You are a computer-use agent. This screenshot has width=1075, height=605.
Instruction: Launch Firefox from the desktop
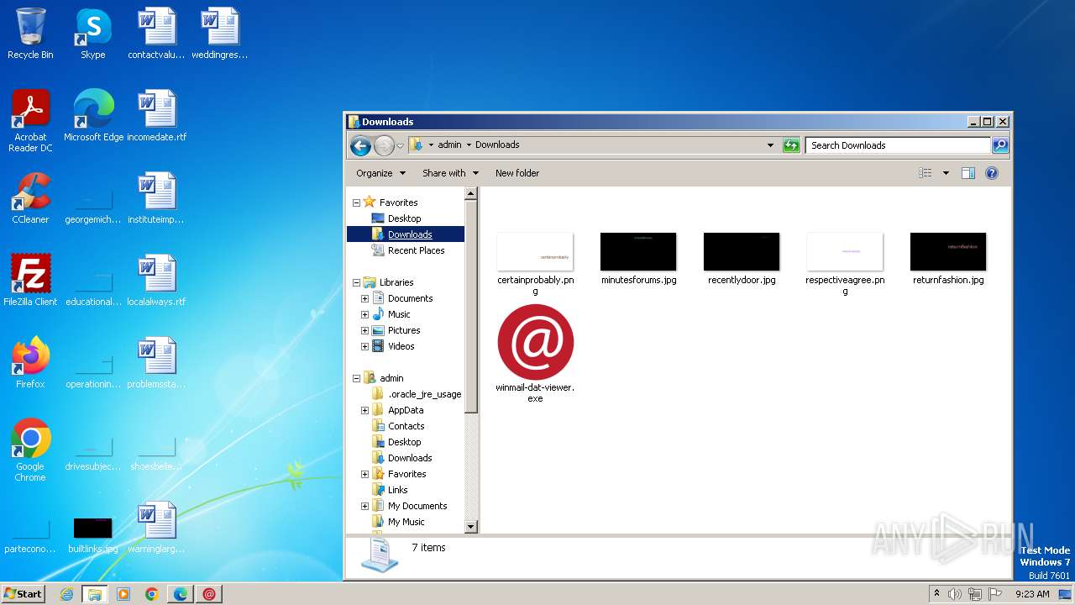30,363
